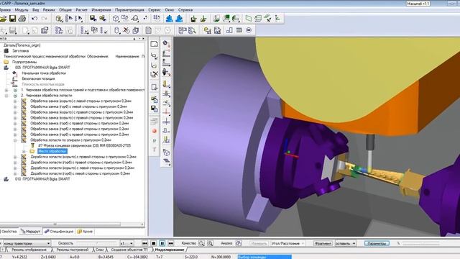Switch to the Архив tab
This screenshot has width=460, height=259.
[x=85, y=232]
